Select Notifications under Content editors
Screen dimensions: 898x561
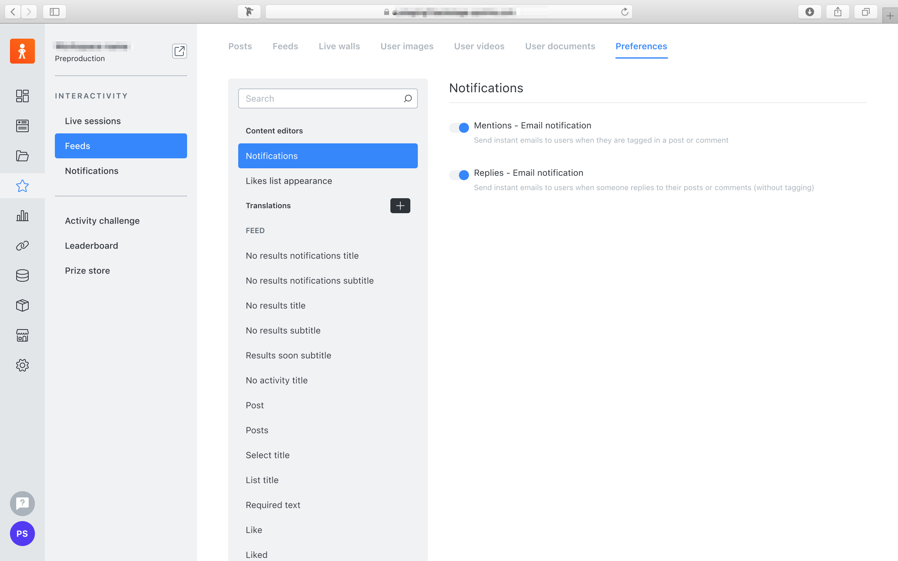click(x=328, y=156)
